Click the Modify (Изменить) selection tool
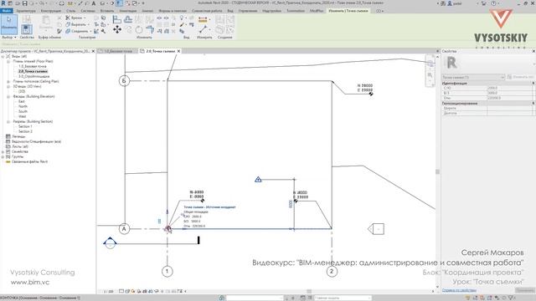 point(9,24)
